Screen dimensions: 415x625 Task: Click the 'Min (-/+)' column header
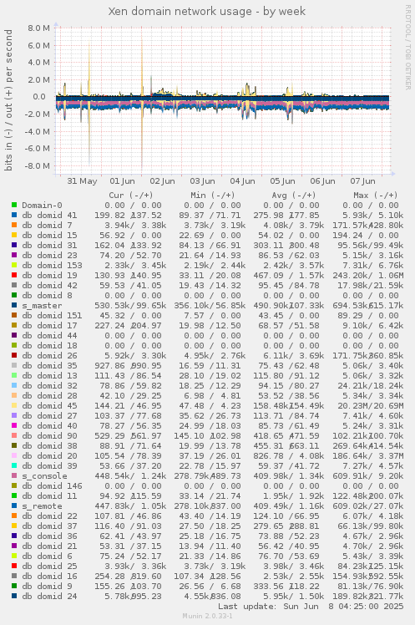pos(212,196)
